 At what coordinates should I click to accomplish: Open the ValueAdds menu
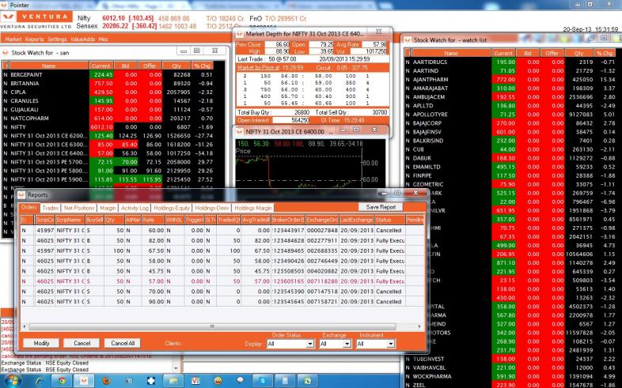82,40
